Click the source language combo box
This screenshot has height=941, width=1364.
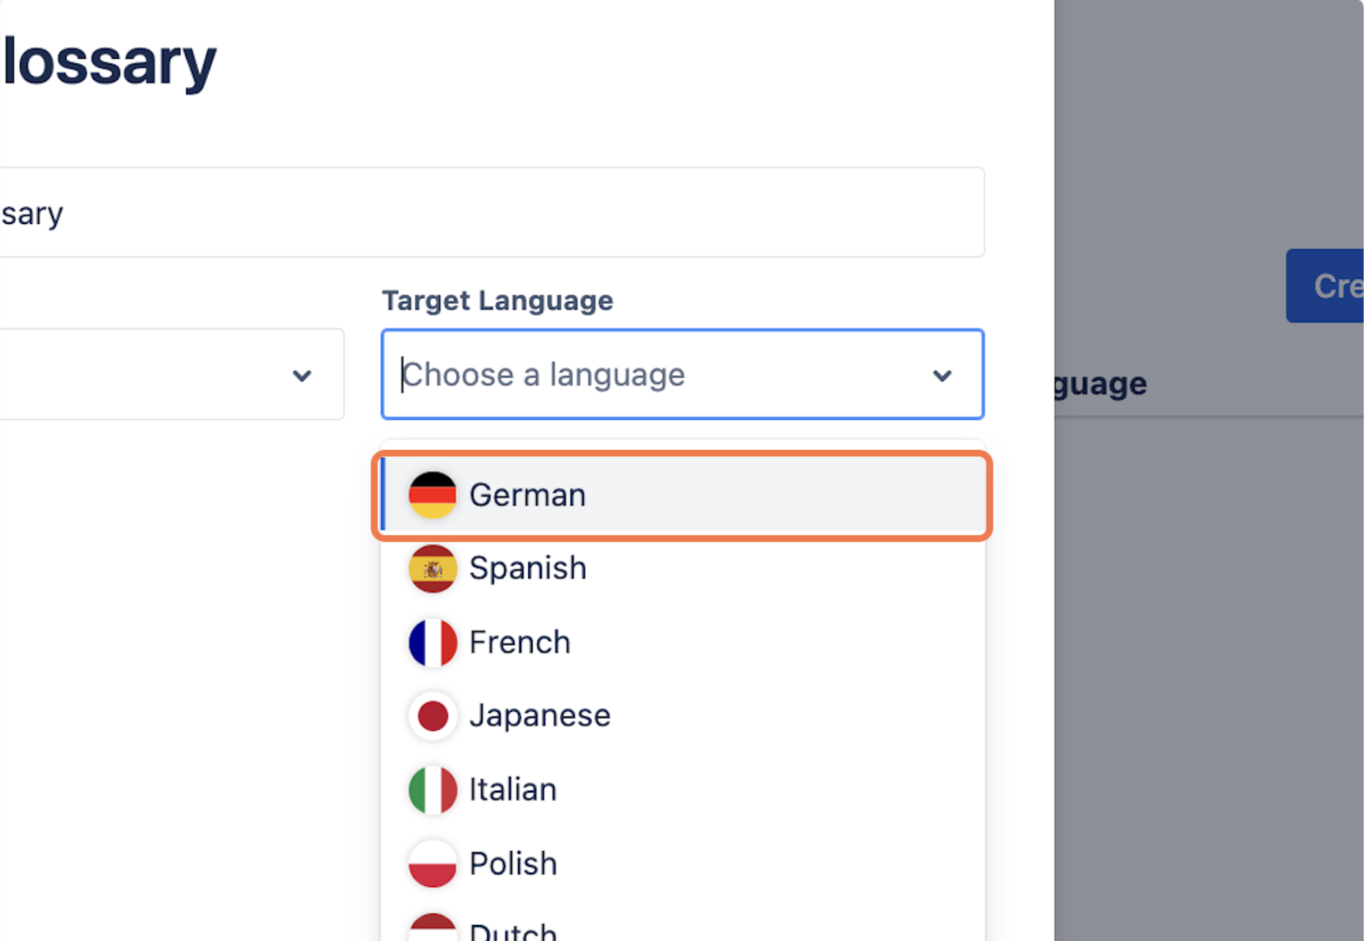coord(146,374)
